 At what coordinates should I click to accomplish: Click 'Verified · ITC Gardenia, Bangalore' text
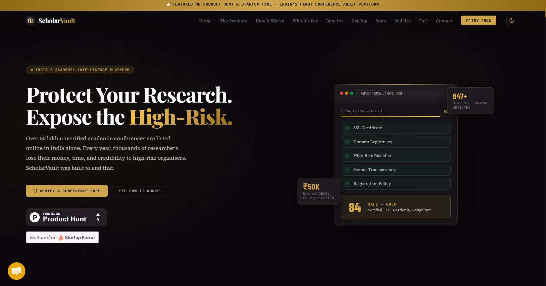tap(399, 210)
